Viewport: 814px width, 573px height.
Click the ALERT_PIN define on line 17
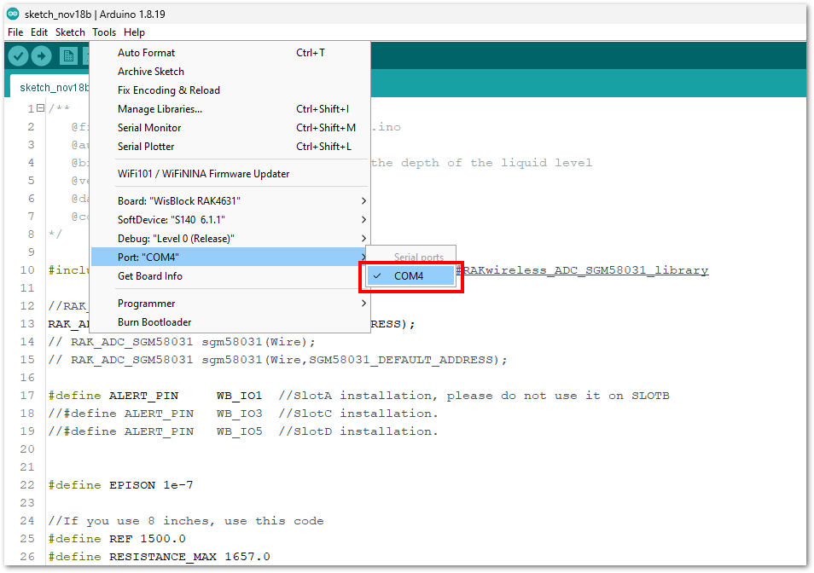pyautogui.click(x=358, y=396)
